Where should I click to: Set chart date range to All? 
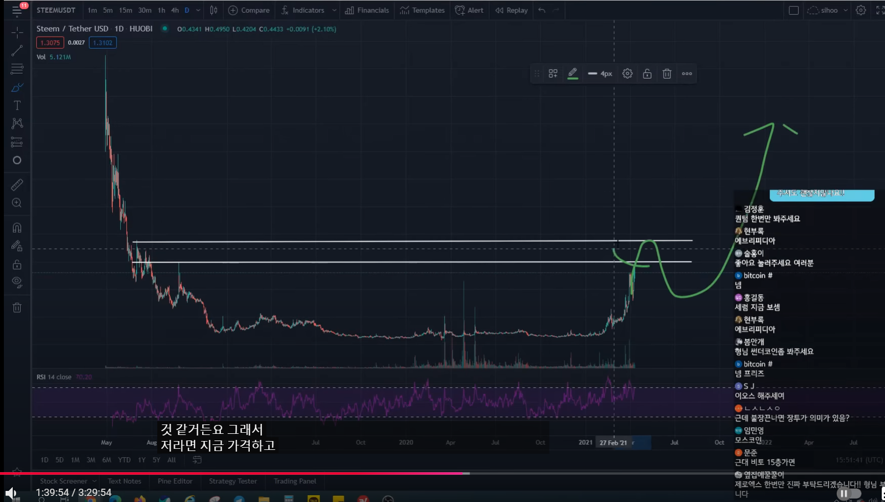(x=172, y=460)
